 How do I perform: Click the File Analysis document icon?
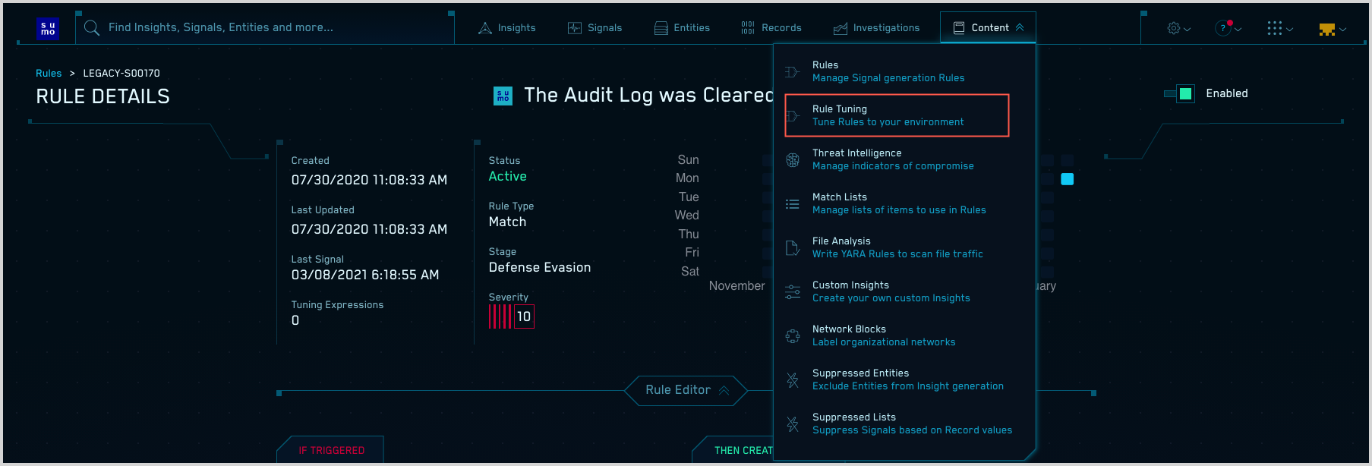point(793,248)
